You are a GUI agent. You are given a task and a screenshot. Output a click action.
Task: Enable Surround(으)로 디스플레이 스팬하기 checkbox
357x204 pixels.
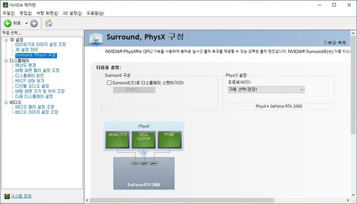[109, 83]
